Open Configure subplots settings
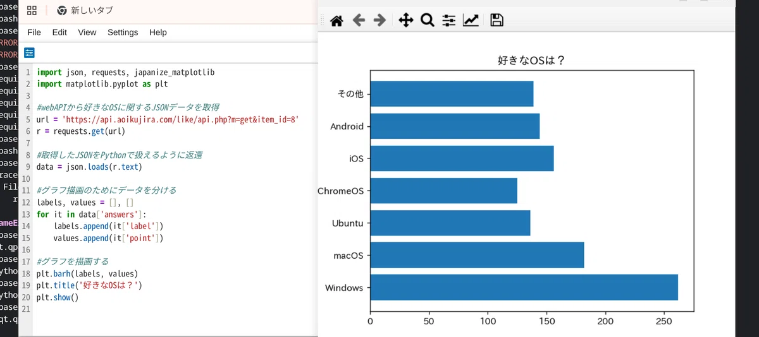Image resolution: width=759 pixels, height=337 pixels. tap(448, 21)
